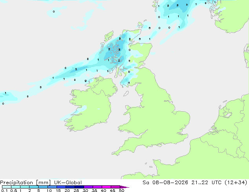The width and height of the screenshot is (249, 192).
Task: Click the 45–50 mm legend swatch
Action: [x=115, y=187]
